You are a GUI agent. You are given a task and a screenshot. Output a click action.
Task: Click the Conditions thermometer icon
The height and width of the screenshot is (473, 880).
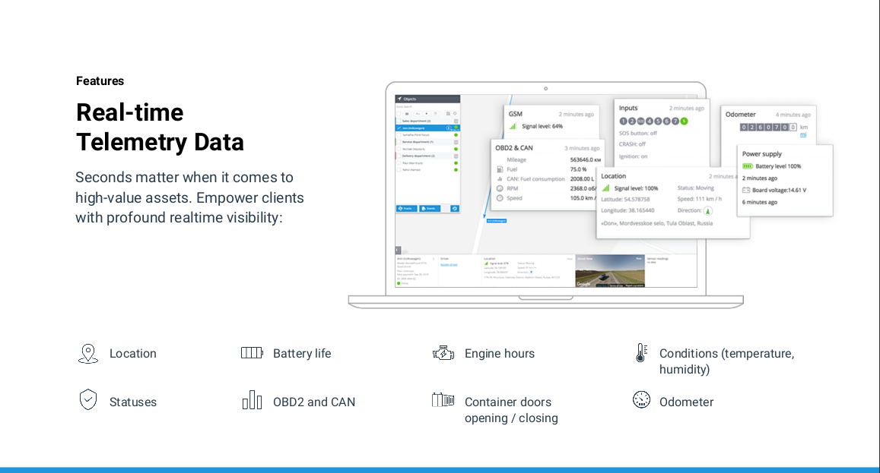[641, 353]
